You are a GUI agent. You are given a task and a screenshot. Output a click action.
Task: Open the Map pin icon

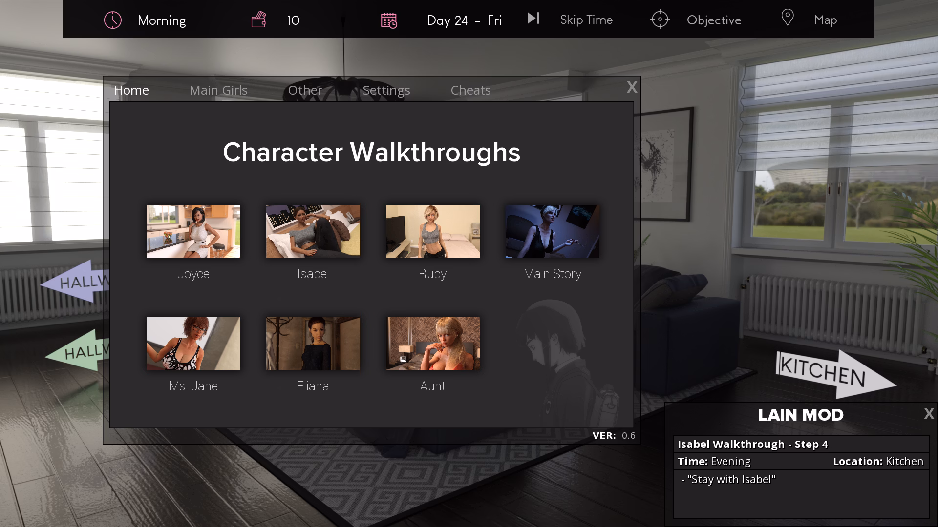tap(787, 18)
